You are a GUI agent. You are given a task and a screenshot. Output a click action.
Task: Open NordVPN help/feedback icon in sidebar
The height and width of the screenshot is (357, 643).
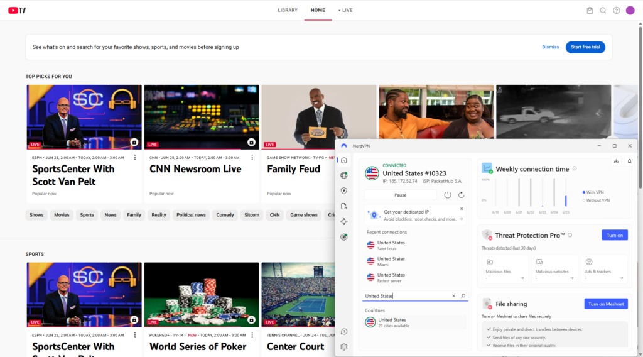pyautogui.click(x=344, y=332)
